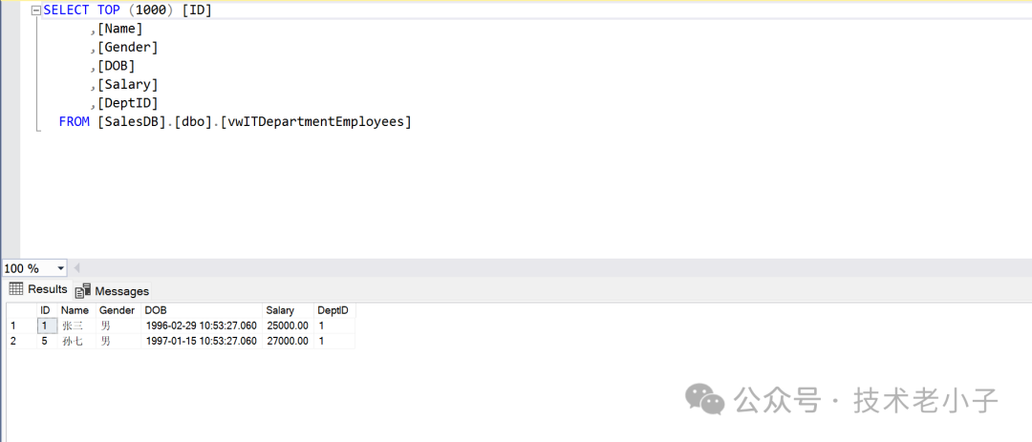This screenshot has width=1032, height=442.
Task: Select the Gender column header
Action: pyautogui.click(x=118, y=310)
